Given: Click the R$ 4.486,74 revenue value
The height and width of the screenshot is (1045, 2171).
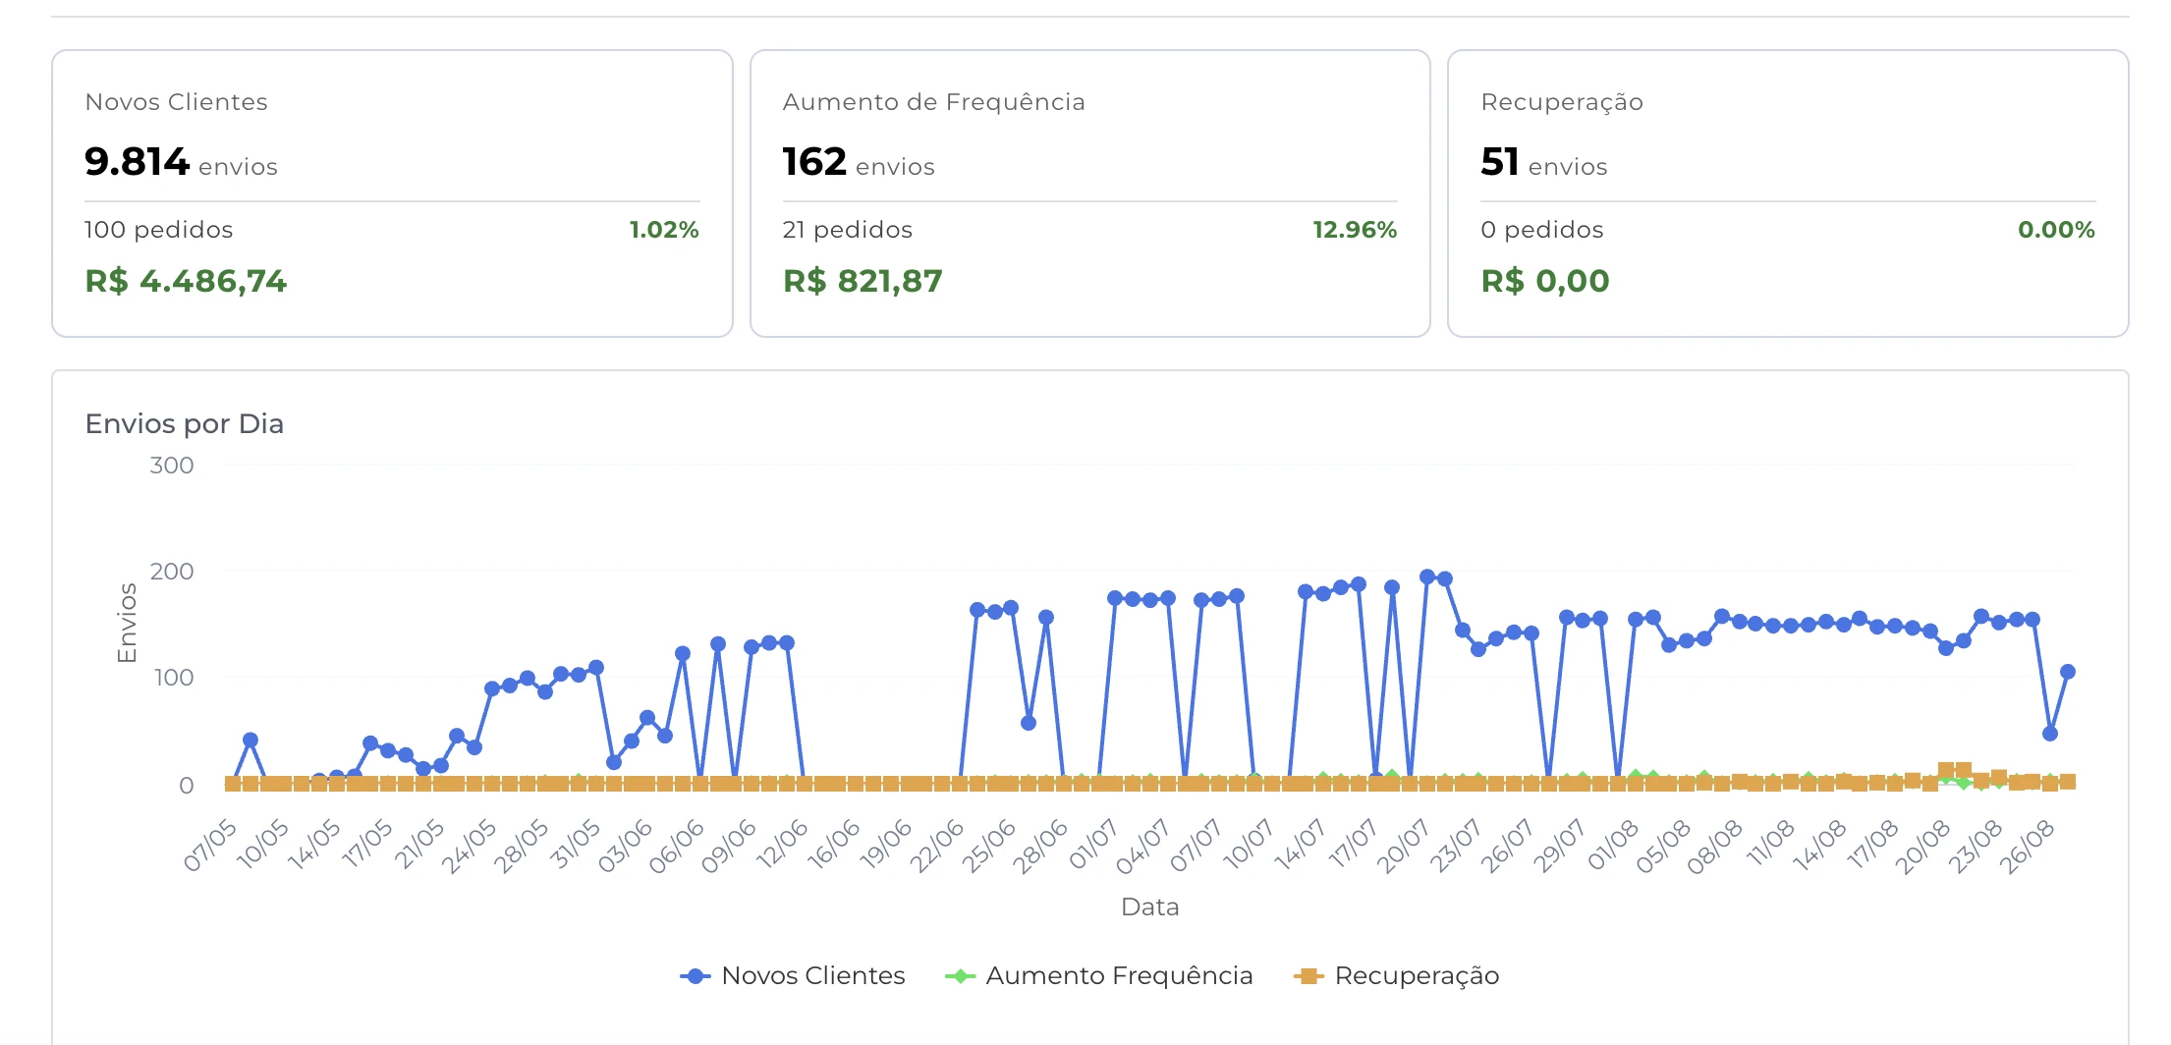Looking at the screenshot, I should 186,281.
